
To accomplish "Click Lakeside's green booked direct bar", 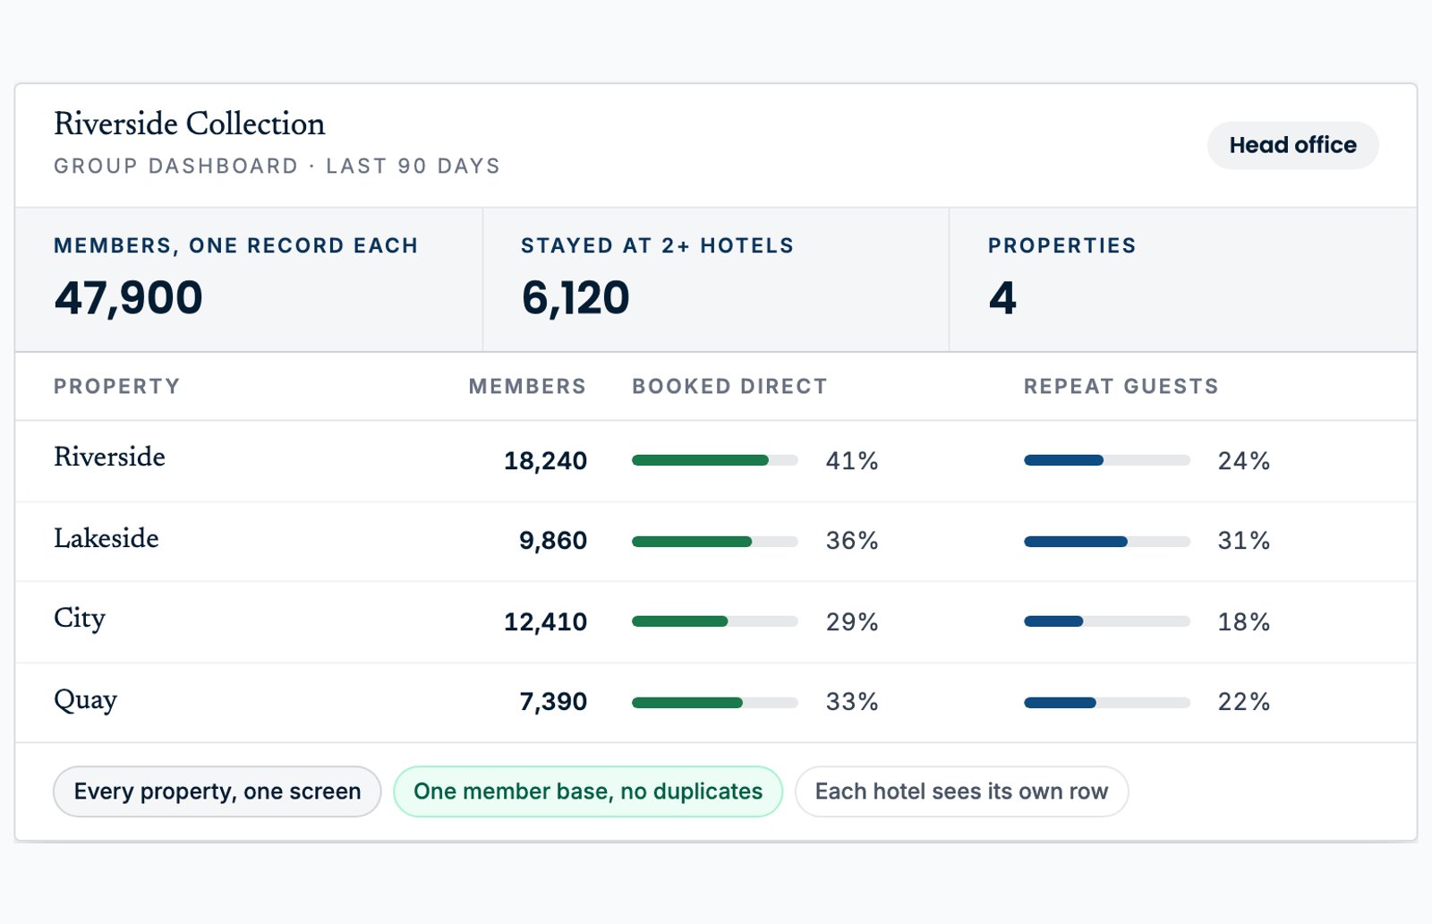I will pos(692,542).
